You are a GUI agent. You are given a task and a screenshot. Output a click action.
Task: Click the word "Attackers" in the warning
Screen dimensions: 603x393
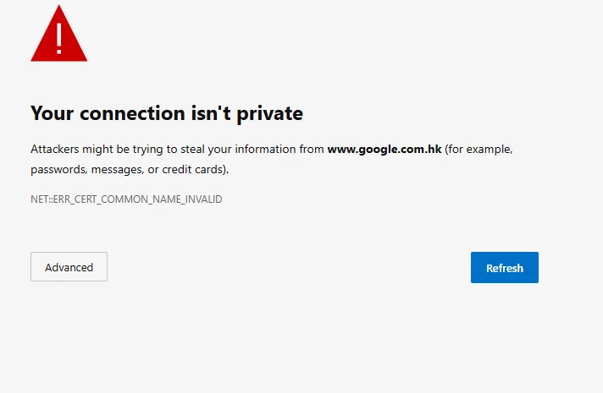[55, 149]
